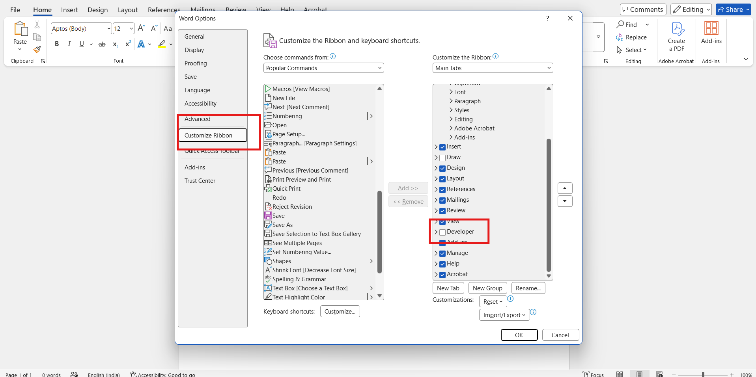Open the Main Tabs dropdown
Image resolution: width=756 pixels, height=377 pixels.
tap(493, 68)
